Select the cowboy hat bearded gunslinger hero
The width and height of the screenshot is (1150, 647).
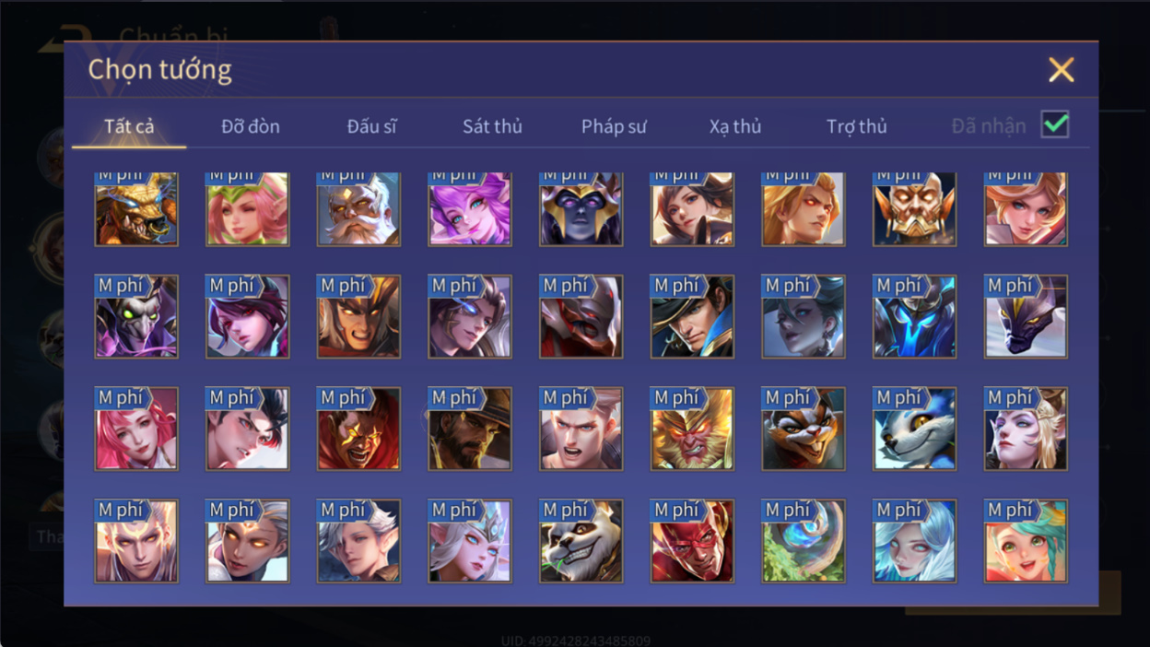[x=470, y=429]
